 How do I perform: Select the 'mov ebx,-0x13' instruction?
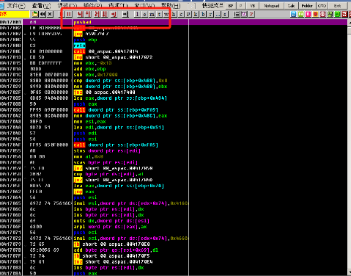[174, 63]
